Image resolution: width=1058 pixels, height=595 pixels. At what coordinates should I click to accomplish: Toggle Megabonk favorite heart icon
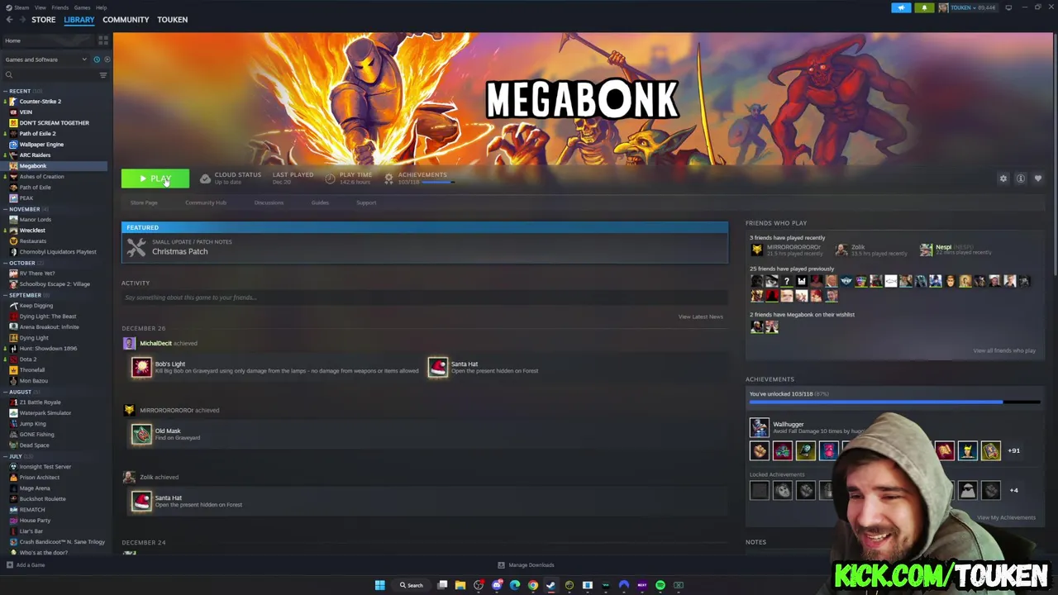1038,178
